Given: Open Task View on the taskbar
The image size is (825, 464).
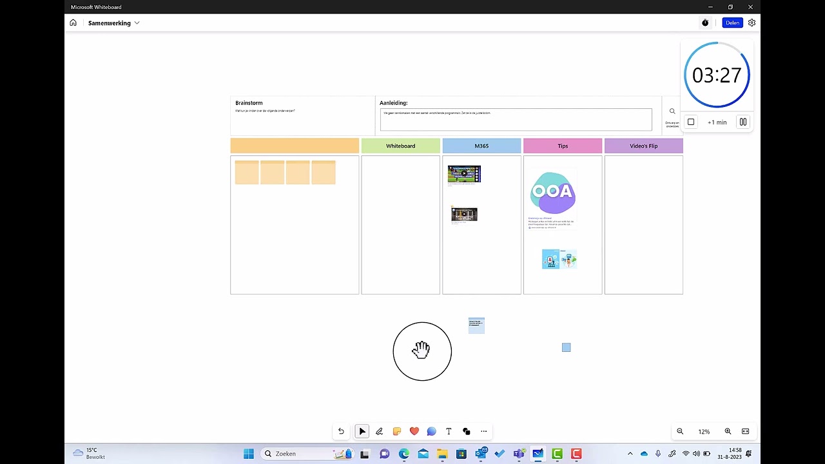Looking at the screenshot, I should pyautogui.click(x=365, y=454).
